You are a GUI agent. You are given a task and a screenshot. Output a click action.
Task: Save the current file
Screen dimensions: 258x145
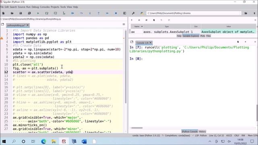[21, 13]
